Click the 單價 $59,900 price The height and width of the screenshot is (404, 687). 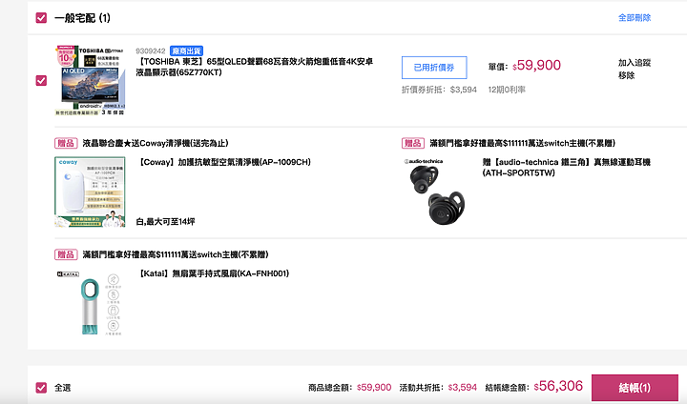point(525,66)
